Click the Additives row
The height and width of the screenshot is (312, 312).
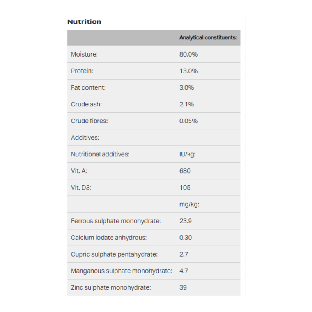(x=154, y=138)
